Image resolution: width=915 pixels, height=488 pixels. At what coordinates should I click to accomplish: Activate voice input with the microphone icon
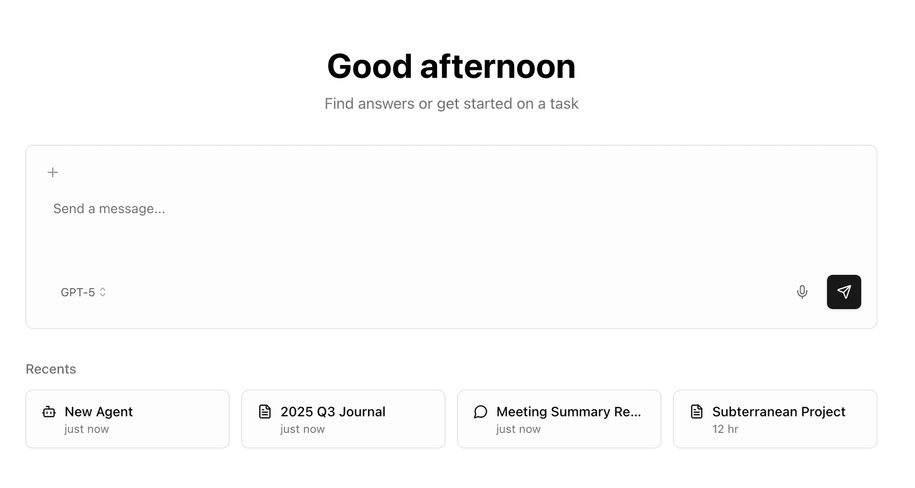[x=803, y=292]
